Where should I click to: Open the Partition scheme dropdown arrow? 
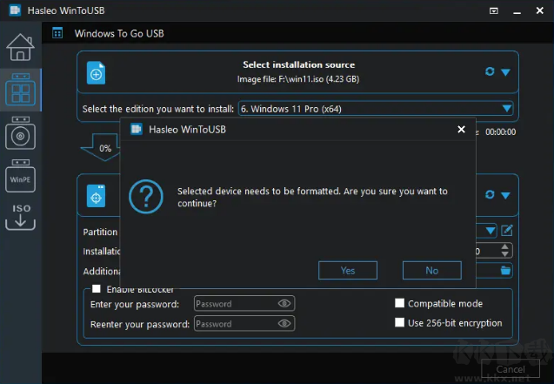click(490, 231)
